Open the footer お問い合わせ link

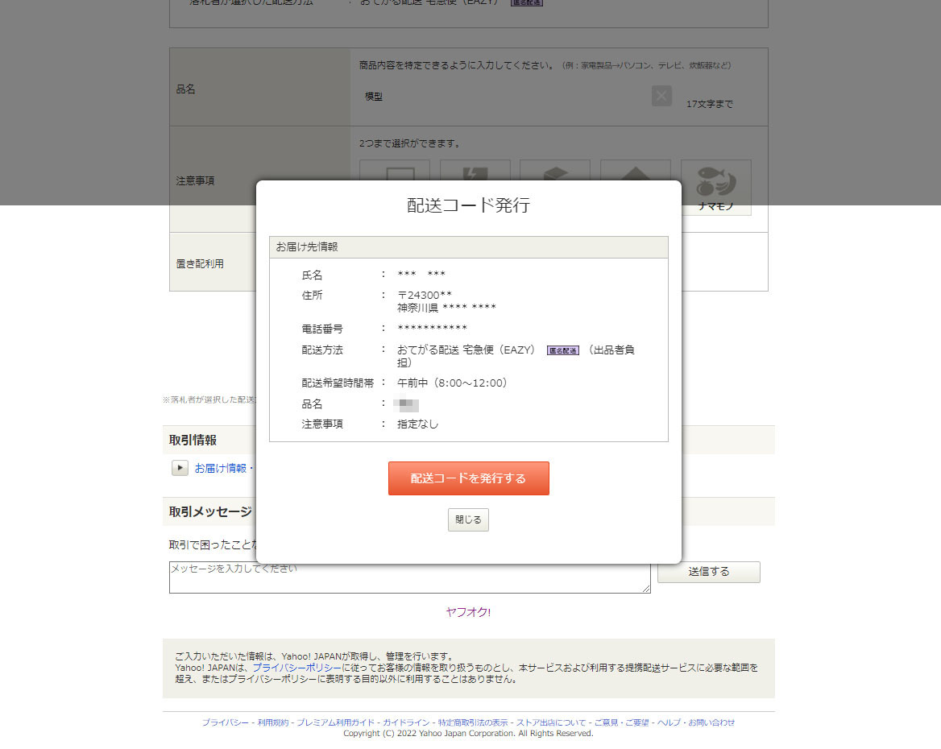tap(711, 722)
